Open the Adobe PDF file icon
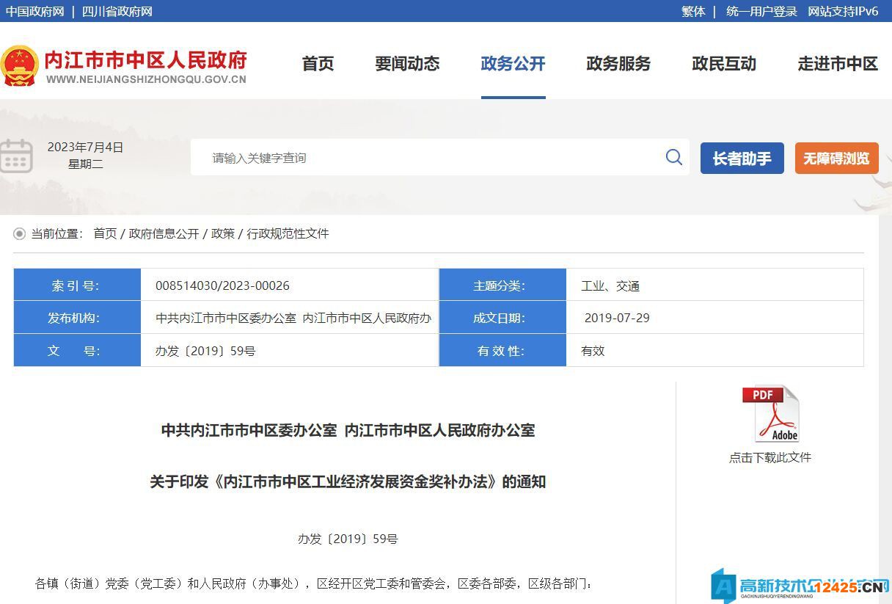 [x=769, y=414]
